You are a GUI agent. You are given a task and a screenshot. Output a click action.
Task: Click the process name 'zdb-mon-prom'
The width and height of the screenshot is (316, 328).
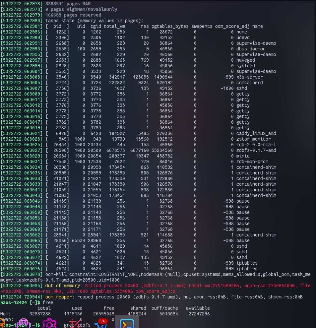click(x=252, y=162)
